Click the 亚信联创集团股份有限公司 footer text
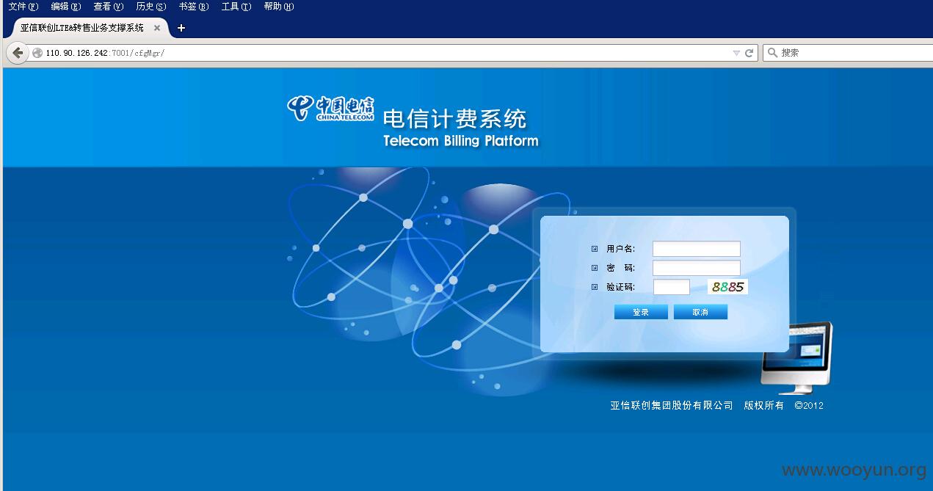The image size is (933, 491). pyautogui.click(x=671, y=405)
